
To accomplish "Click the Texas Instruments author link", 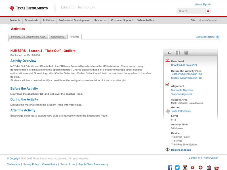I will tap(181, 111).
